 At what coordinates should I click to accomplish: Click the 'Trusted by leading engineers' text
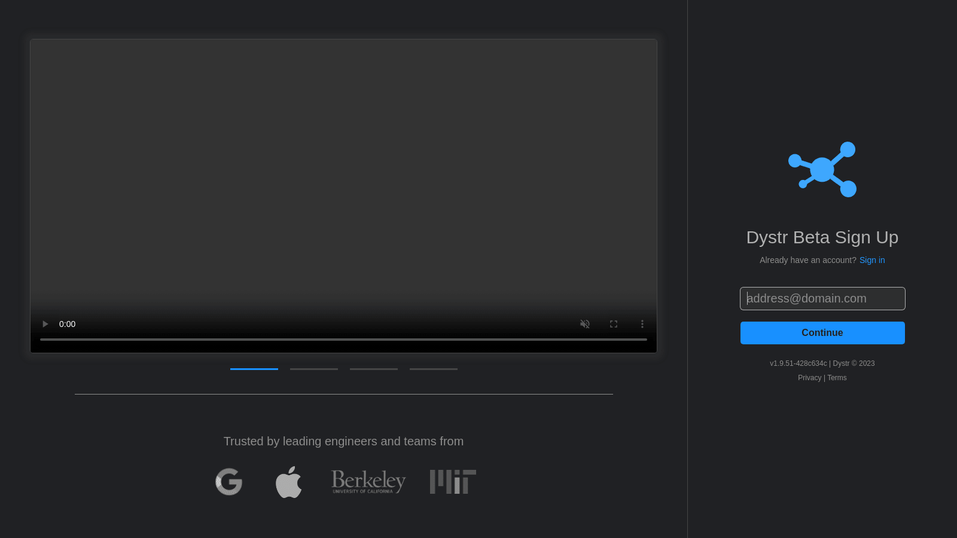tap(343, 441)
